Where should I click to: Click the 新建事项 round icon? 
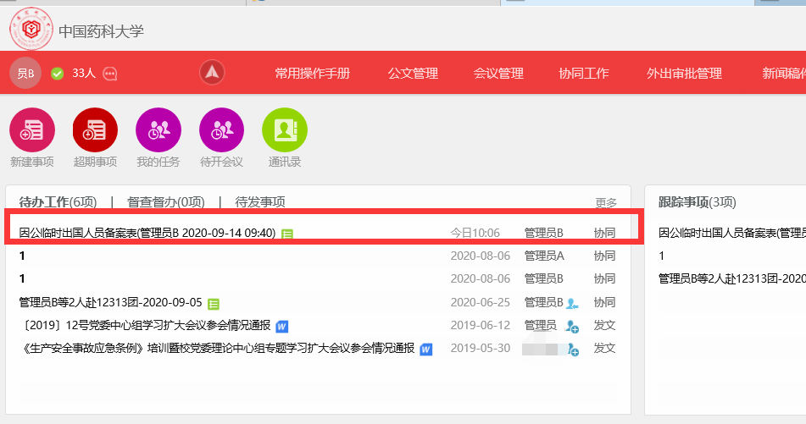(32, 130)
